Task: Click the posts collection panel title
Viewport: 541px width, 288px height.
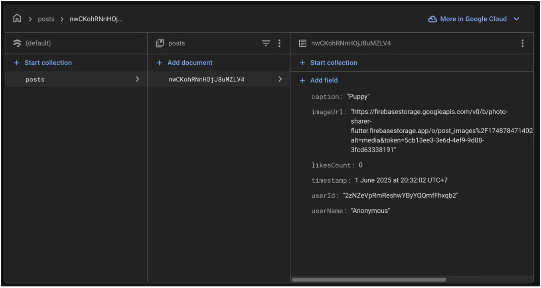Action: pos(176,43)
